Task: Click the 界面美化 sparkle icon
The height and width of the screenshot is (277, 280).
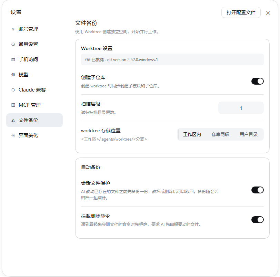Action: (13, 135)
